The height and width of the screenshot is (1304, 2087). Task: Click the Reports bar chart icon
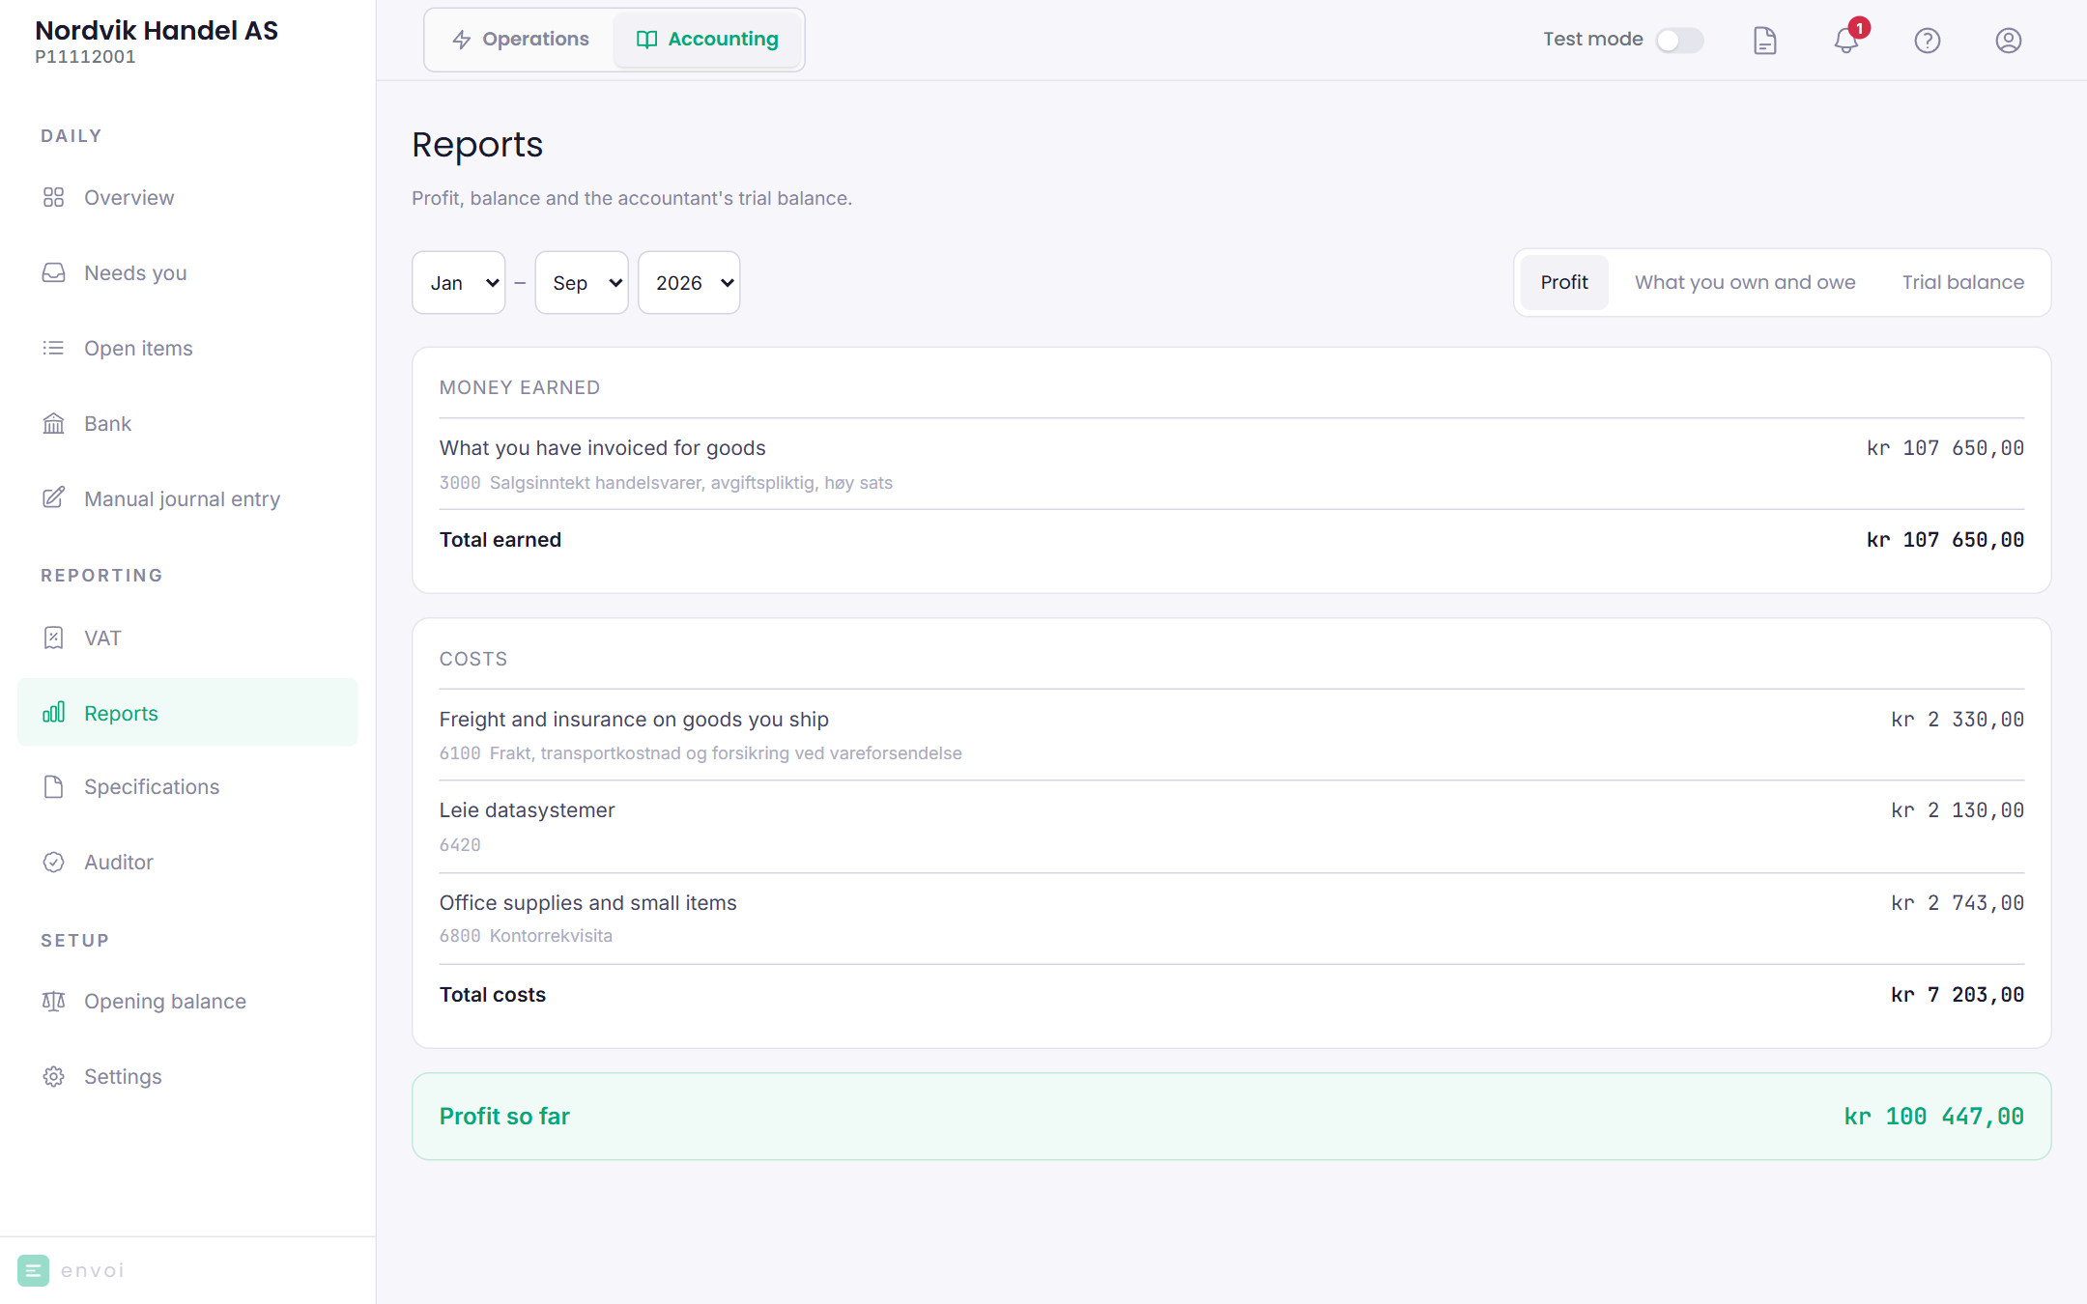coord(54,713)
